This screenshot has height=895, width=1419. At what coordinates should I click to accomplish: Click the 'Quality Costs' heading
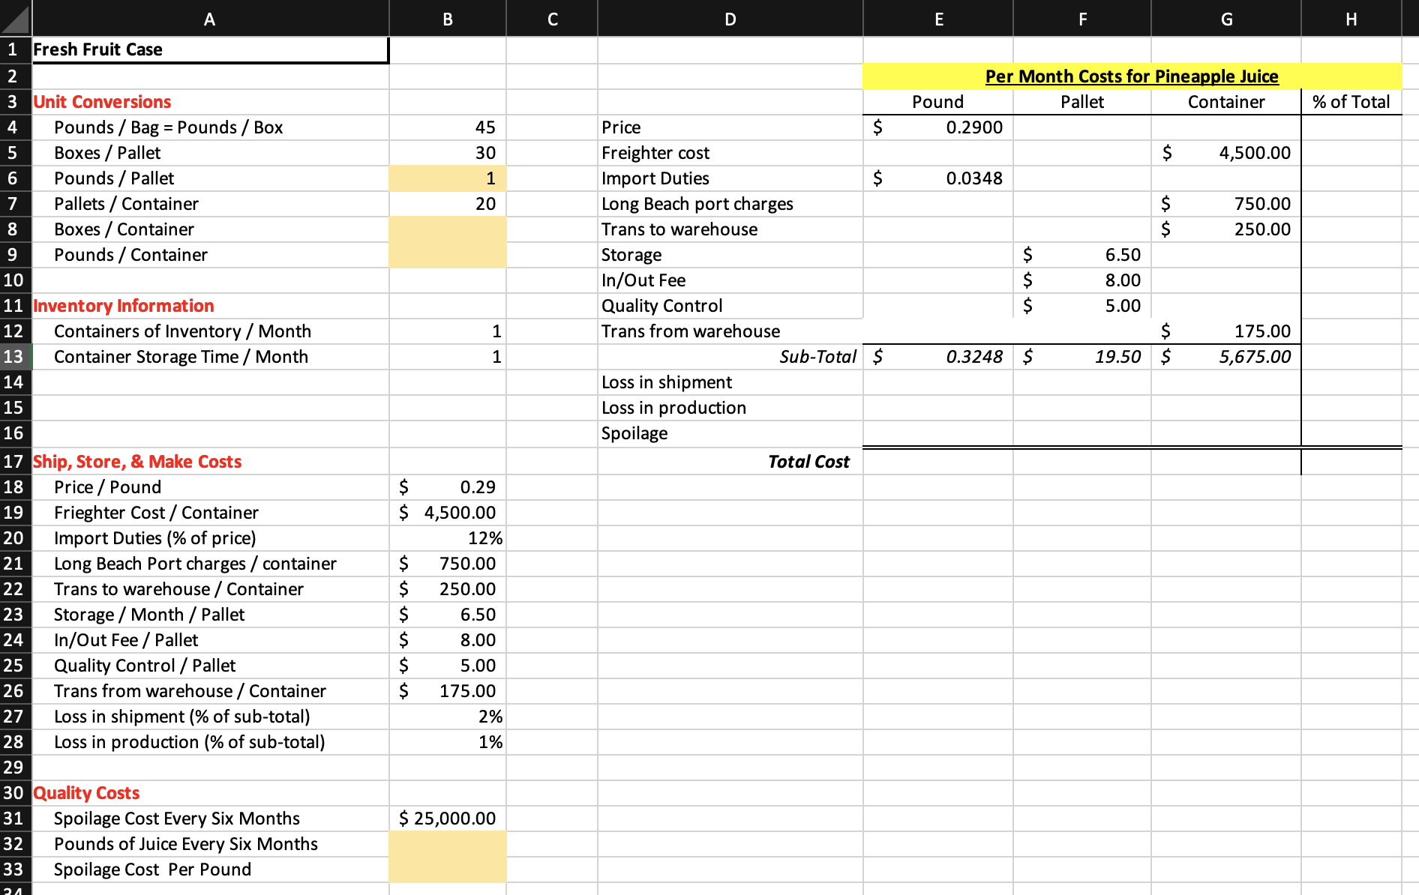click(x=86, y=793)
